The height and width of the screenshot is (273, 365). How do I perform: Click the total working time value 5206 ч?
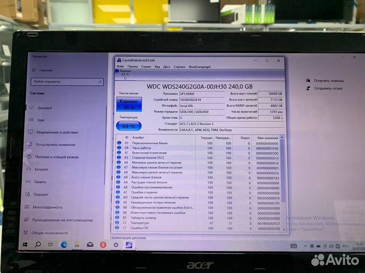[x=271, y=118]
